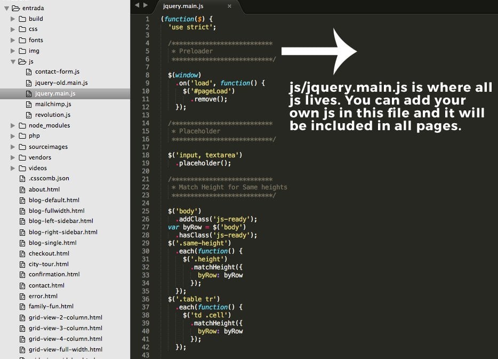Open revolution.js in the file tree
The height and width of the screenshot is (359, 498).
(x=53, y=115)
